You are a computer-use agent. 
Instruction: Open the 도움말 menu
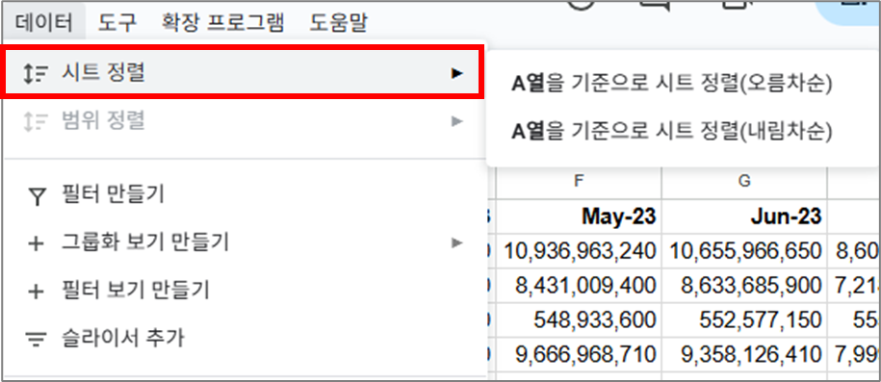(x=338, y=22)
